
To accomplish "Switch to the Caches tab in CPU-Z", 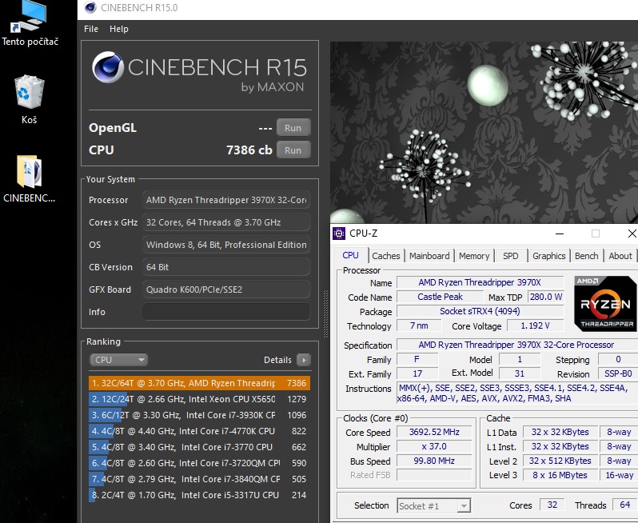I will (385, 256).
